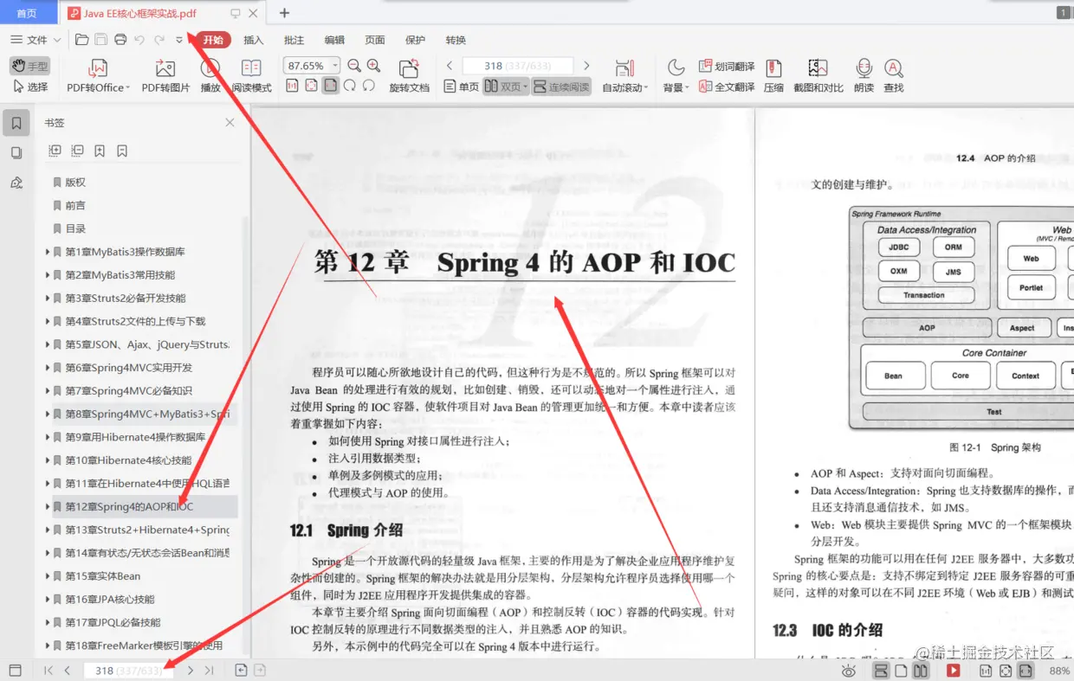Switch to the 转换 ribbon tab
This screenshot has width=1074, height=681.
pyautogui.click(x=456, y=40)
